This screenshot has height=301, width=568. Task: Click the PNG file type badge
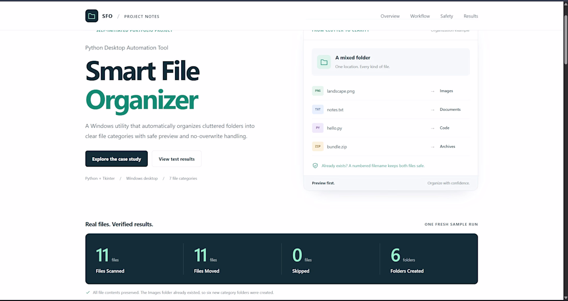pyautogui.click(x=318, y=91)
